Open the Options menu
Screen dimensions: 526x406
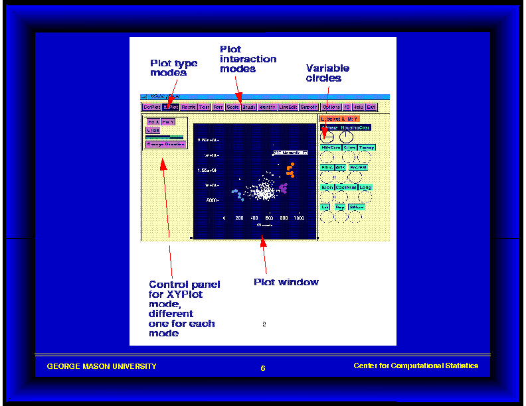pos(331,107)
